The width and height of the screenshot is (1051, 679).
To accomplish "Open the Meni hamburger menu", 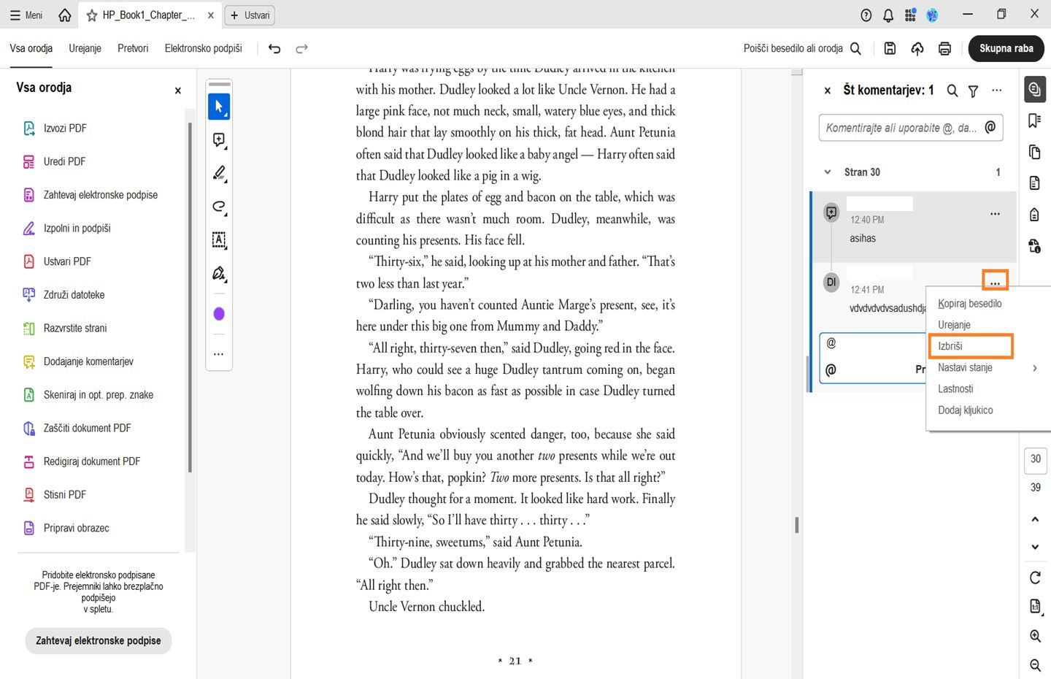I will [x=26, y=15].
